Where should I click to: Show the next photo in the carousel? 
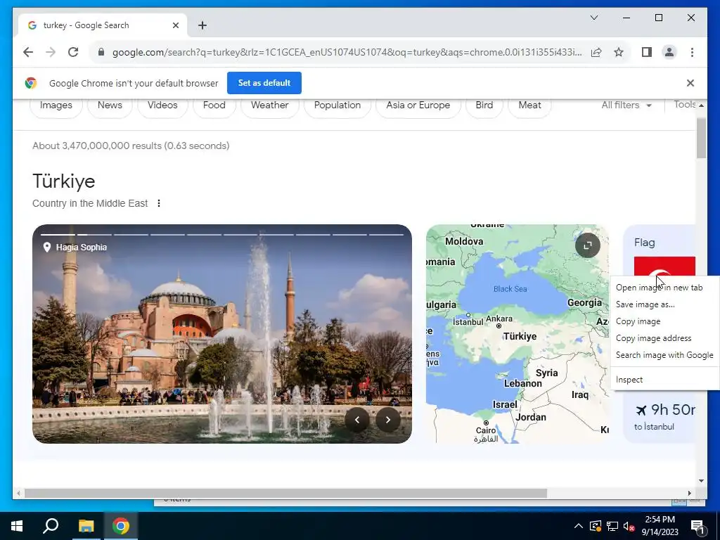point(388,420)
